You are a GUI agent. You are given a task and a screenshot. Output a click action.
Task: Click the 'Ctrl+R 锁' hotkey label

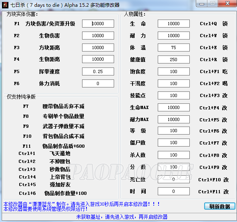(x=213, y=59)
